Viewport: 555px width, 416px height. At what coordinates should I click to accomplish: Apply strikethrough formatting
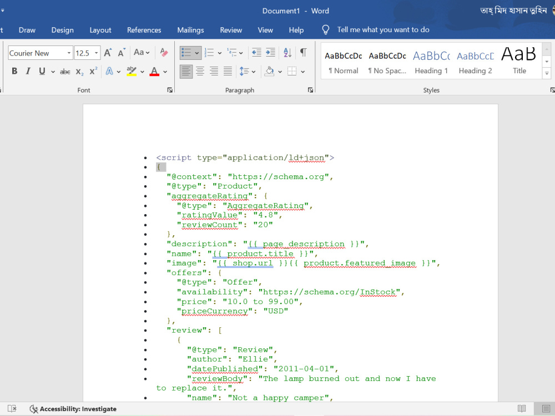tap(65, 72)
